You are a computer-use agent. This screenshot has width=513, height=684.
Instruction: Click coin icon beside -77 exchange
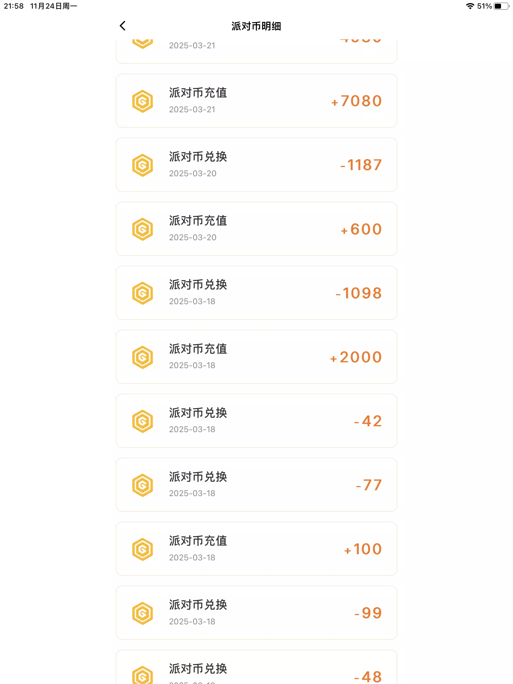142,485
